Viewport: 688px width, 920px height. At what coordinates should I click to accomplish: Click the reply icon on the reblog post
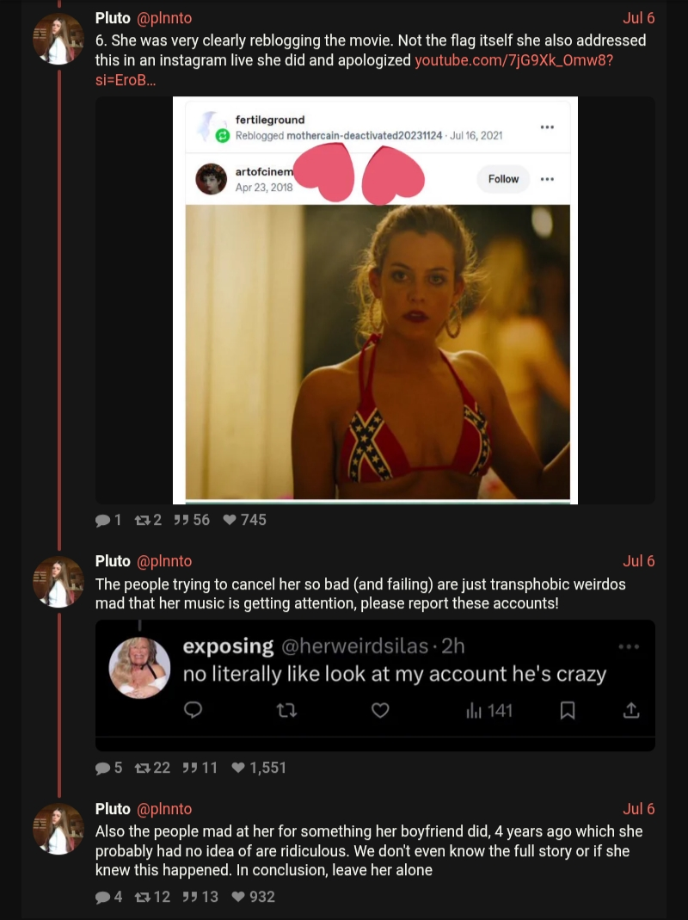(102, 520)
